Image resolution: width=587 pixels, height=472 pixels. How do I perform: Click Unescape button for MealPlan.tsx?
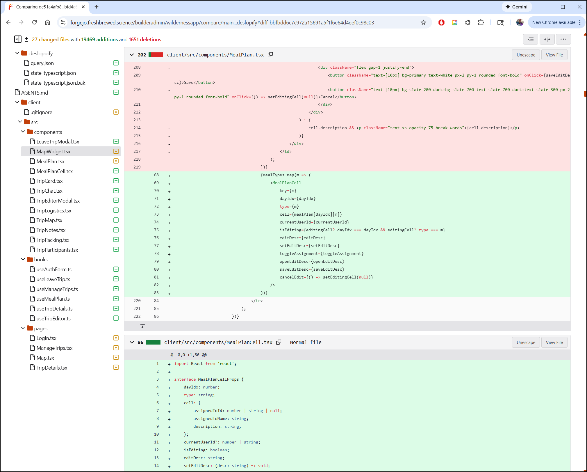click(526, 55)
